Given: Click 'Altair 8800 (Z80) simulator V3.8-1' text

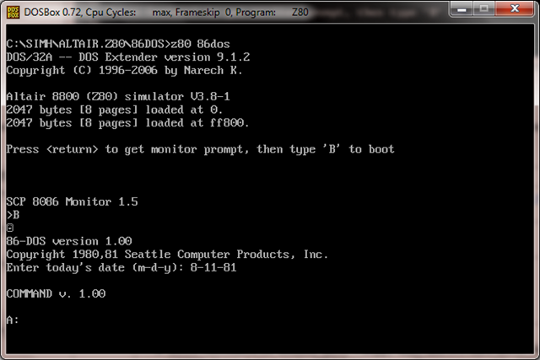Looking at the screenshot, I should click(x=118, y=96).
